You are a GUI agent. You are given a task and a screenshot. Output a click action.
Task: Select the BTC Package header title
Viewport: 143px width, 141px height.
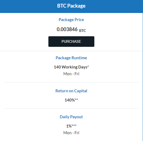click(x=71, y=6)
